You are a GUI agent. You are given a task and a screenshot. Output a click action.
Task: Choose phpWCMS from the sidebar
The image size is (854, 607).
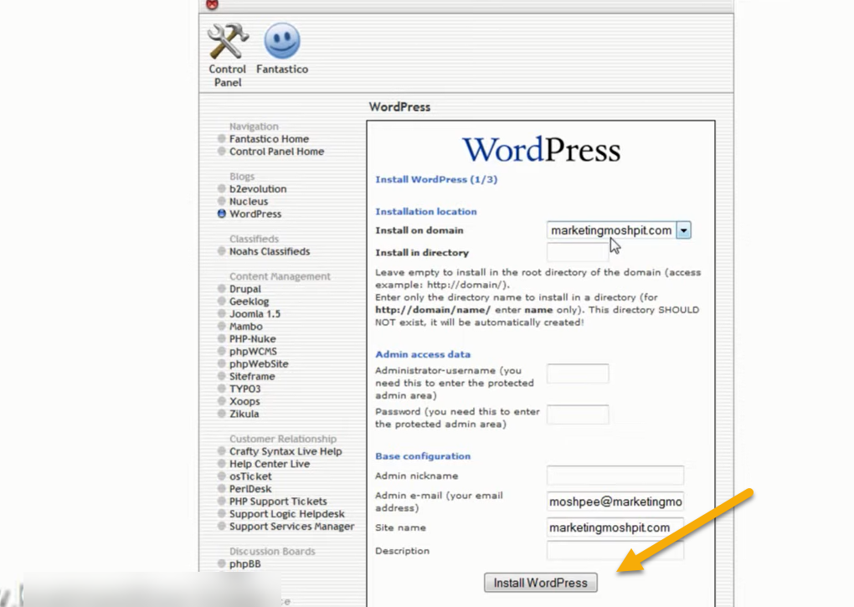click(x=253, y=352)
